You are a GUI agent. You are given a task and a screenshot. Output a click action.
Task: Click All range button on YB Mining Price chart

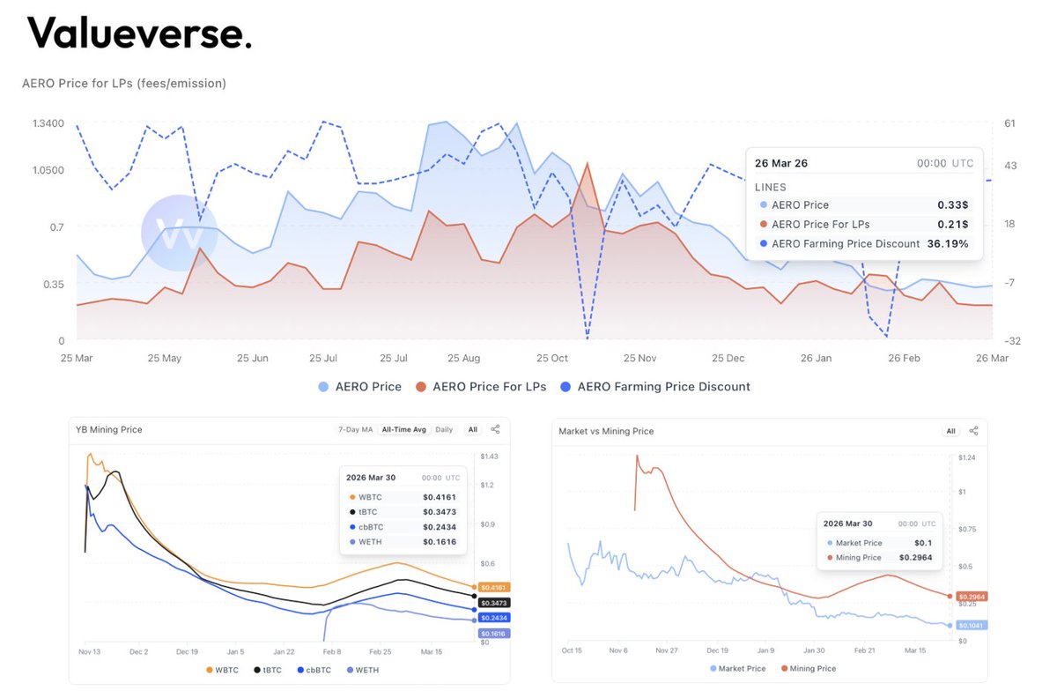472,429
